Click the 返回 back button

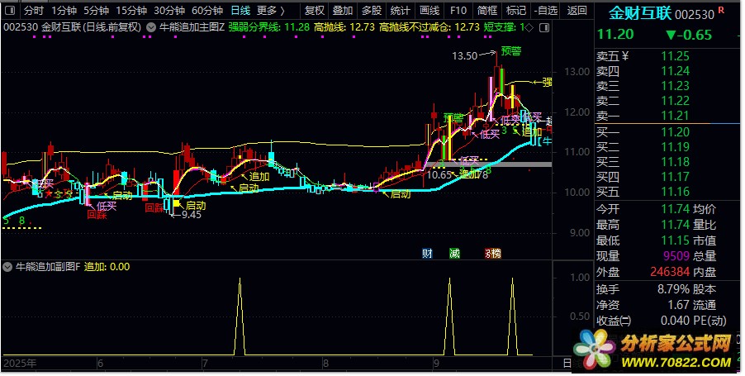577,10
